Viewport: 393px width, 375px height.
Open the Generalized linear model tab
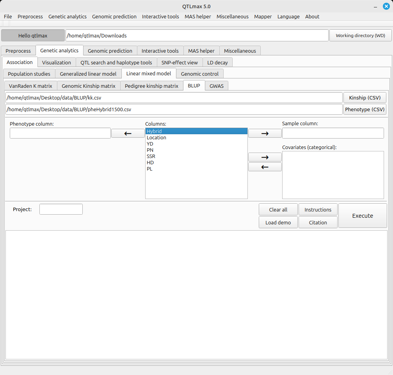coord(88,74)
